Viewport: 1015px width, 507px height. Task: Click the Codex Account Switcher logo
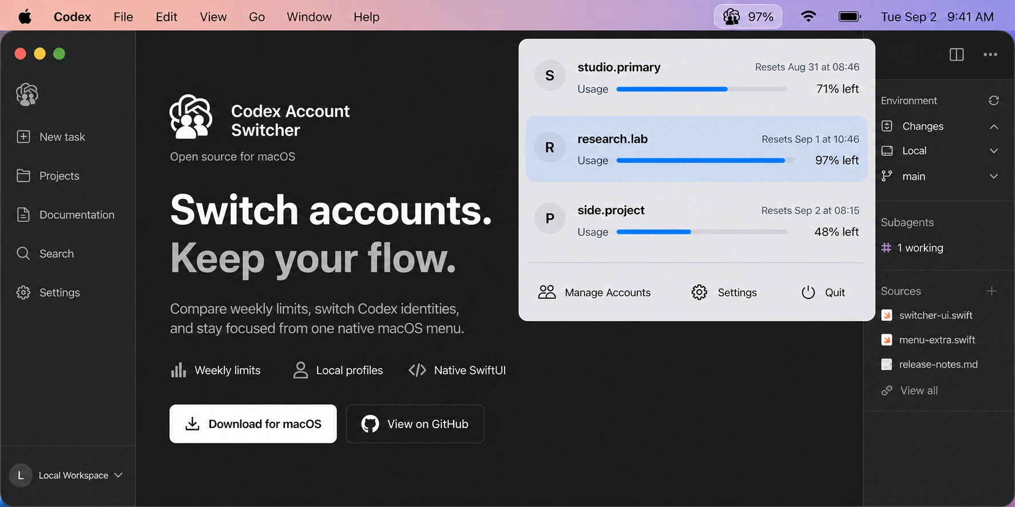[191, 117]
